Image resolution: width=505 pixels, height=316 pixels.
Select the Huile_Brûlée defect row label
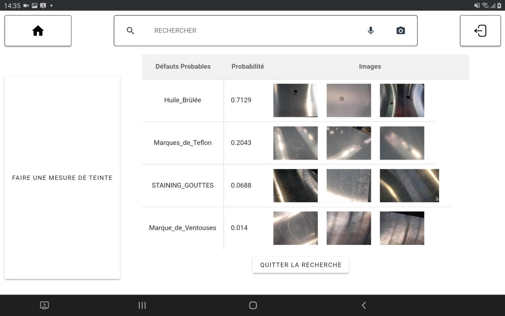tap(182, 100)
